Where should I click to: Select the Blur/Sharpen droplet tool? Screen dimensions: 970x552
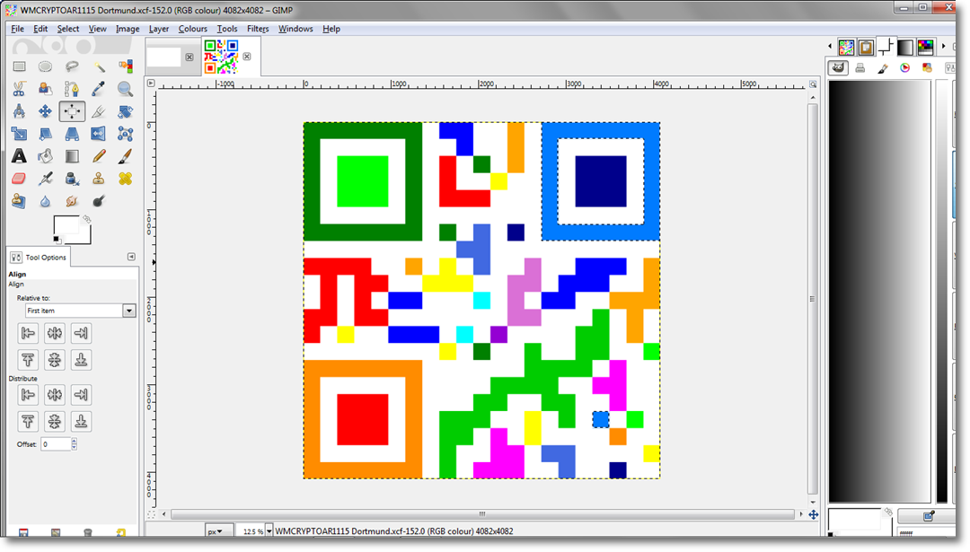45,201
